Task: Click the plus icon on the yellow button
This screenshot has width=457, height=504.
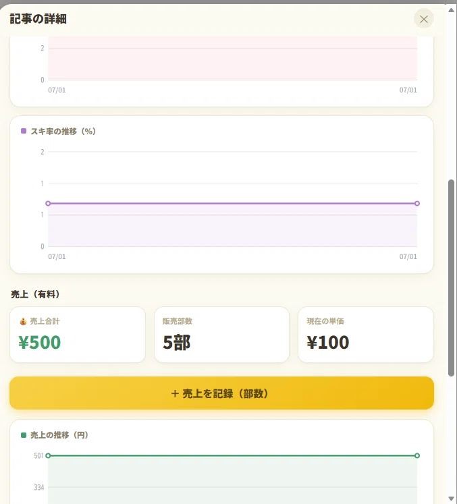Action: (x=175, y=393)
